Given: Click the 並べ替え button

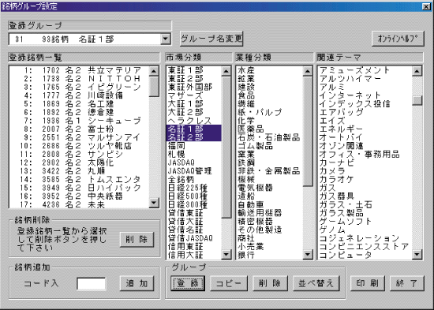Looking at the screenshot, I should (316, 283).
